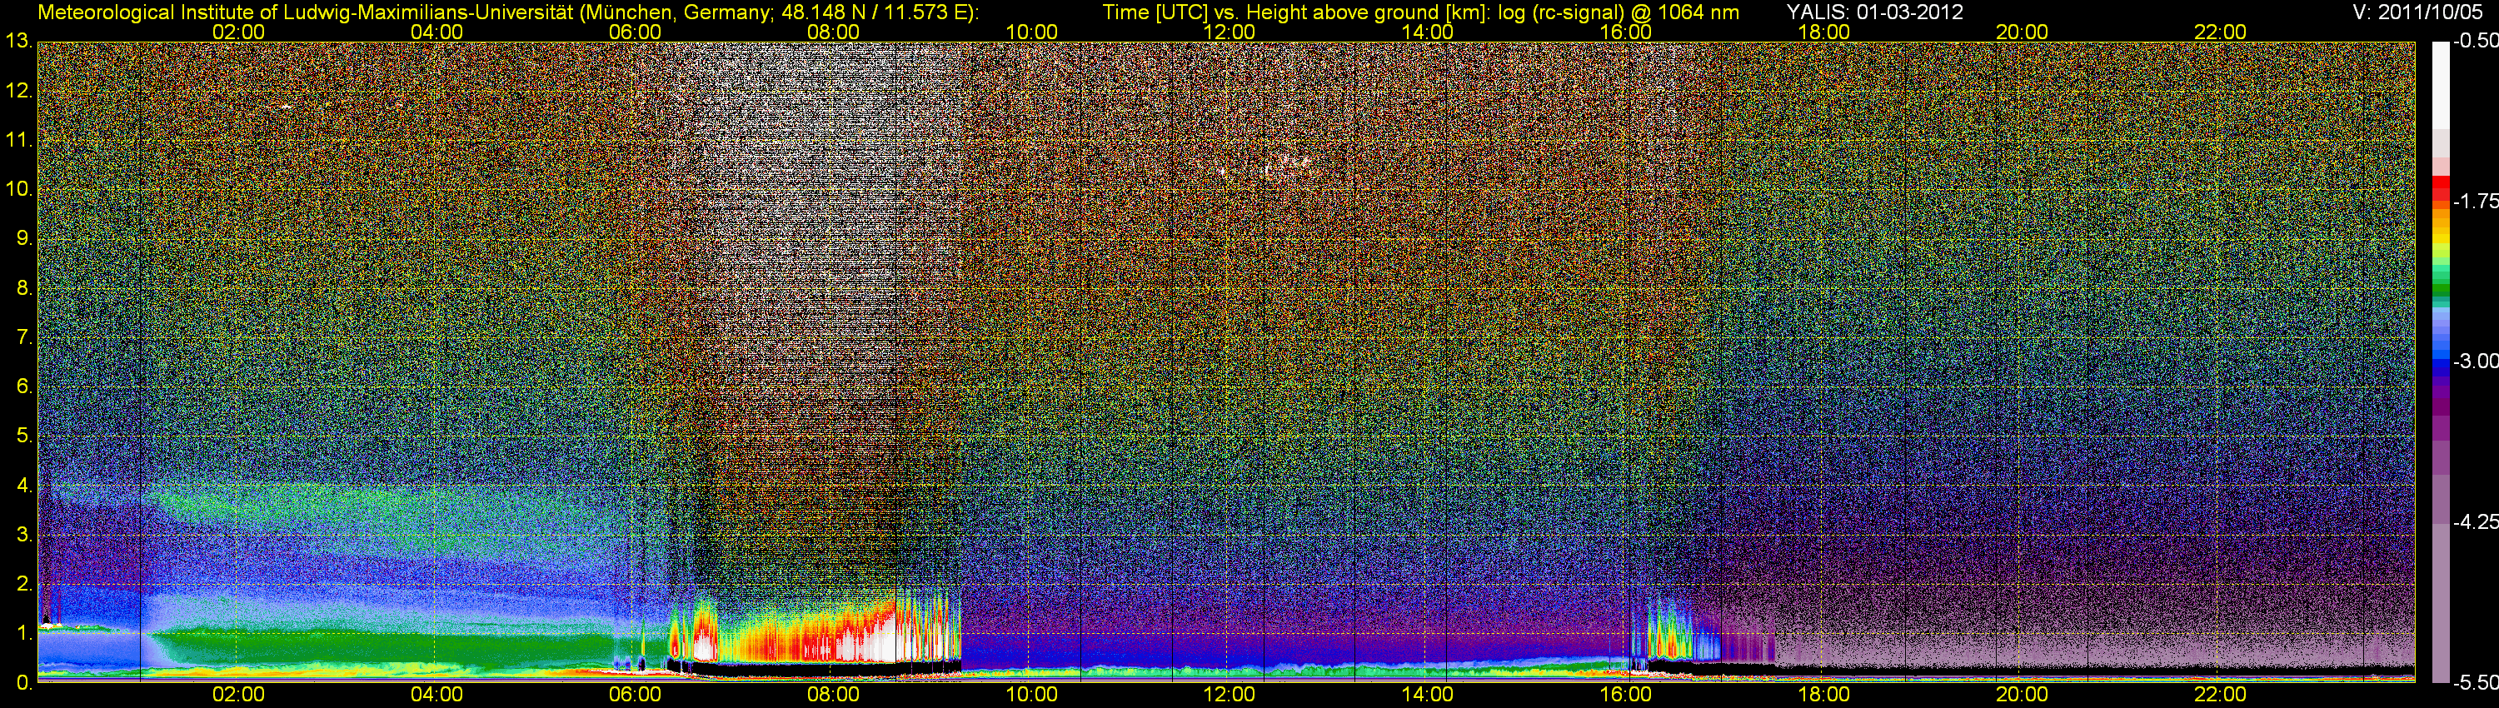The height and width of the screenshot is (708, 2499).
Task: Click the 12:00 label on bottom time axis
Action: (x=1228, y=695)
